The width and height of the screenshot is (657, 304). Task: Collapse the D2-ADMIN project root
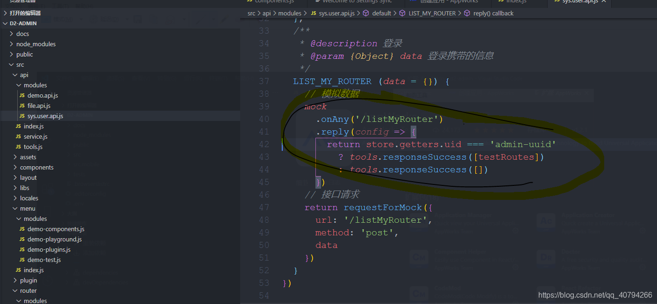pyautogui.click(x=5, y=23)
